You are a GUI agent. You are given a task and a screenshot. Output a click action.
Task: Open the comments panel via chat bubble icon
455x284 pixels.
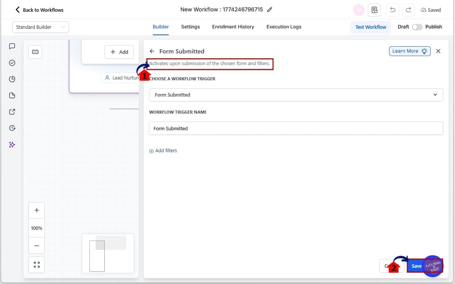[x=12, y=46]
